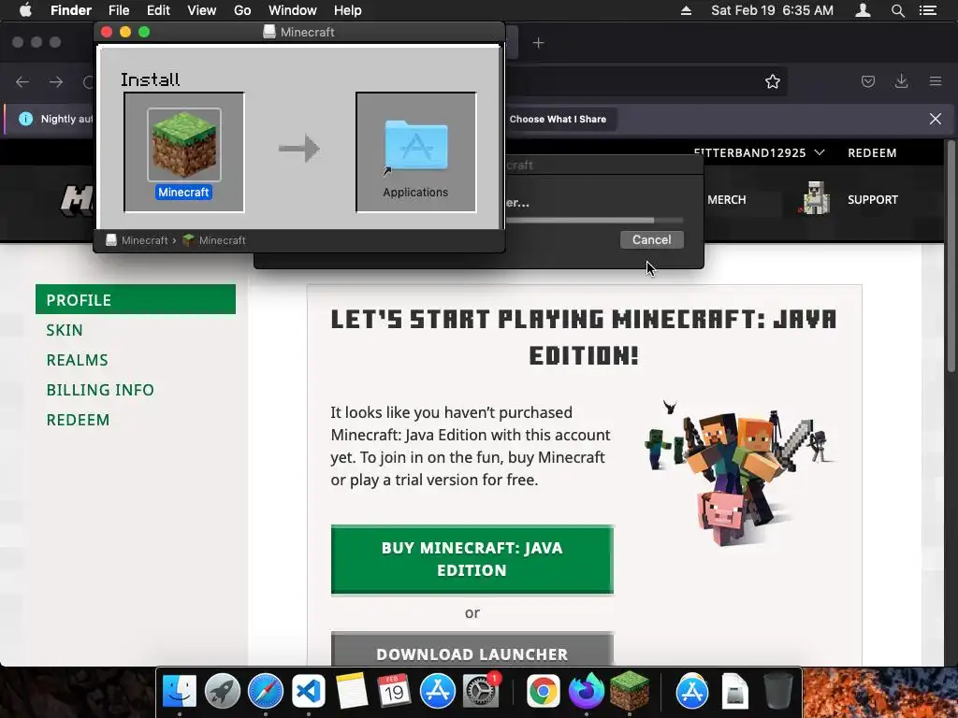This screenshot has width=958, height=718.
Task: Click the webpage vertical scrollbar
Action: pyautogui.click(x=951, y=256)
